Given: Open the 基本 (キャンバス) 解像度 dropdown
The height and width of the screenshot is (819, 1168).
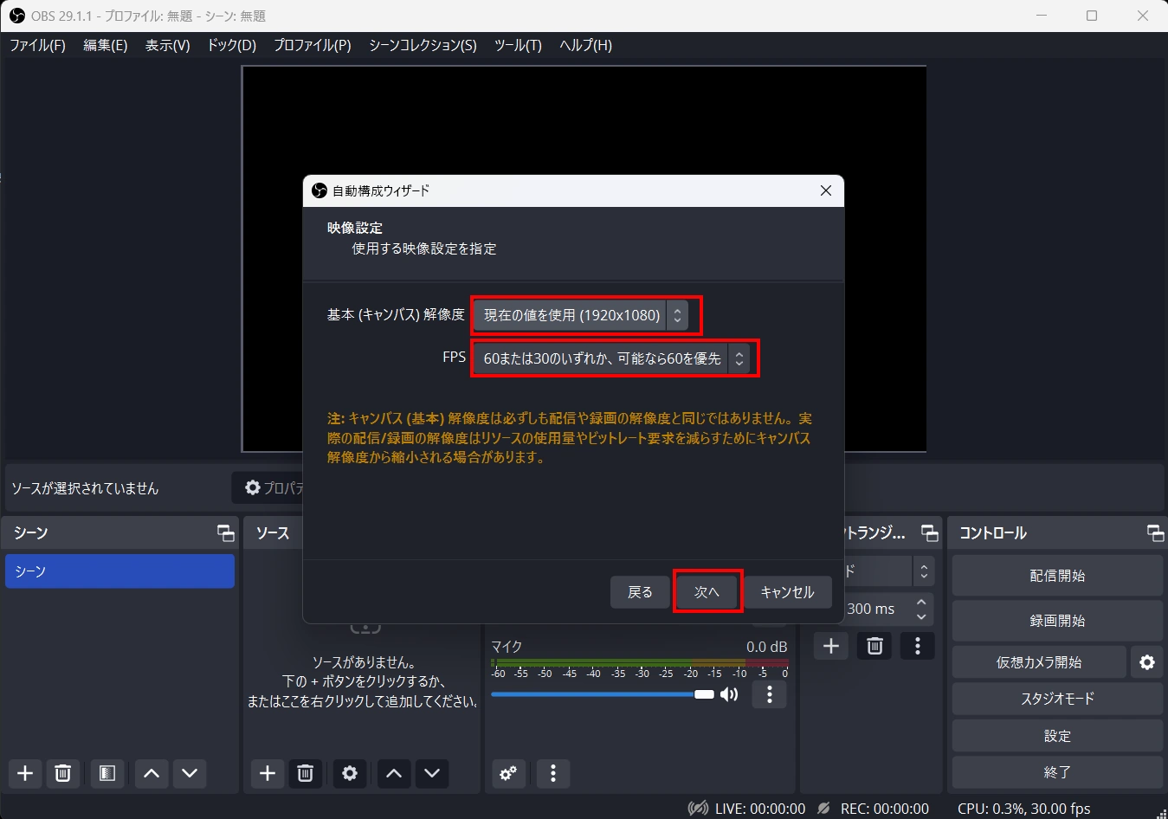Looking at the screenshot, I should (x=581, y=315).
